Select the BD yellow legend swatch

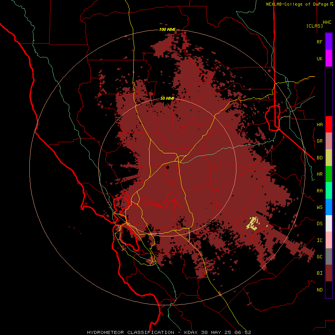click(329, 158)
